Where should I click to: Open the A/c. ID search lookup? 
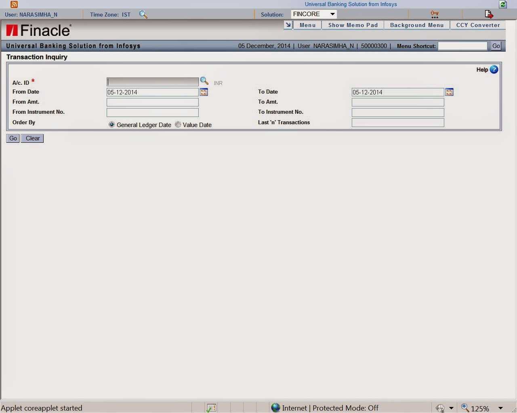tap(204, 81)
